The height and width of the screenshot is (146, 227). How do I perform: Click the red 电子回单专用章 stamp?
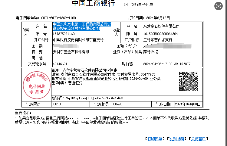pyautogui.click(x=37, y=85)
